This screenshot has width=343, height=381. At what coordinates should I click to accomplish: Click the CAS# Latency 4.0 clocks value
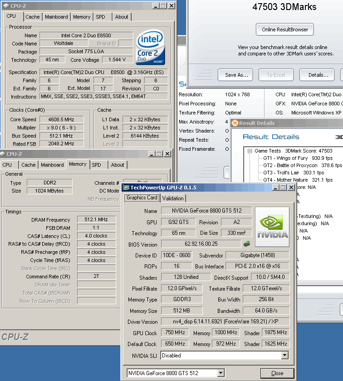tap(96, 236)
